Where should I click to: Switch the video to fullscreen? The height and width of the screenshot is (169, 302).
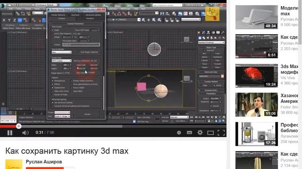221,132
